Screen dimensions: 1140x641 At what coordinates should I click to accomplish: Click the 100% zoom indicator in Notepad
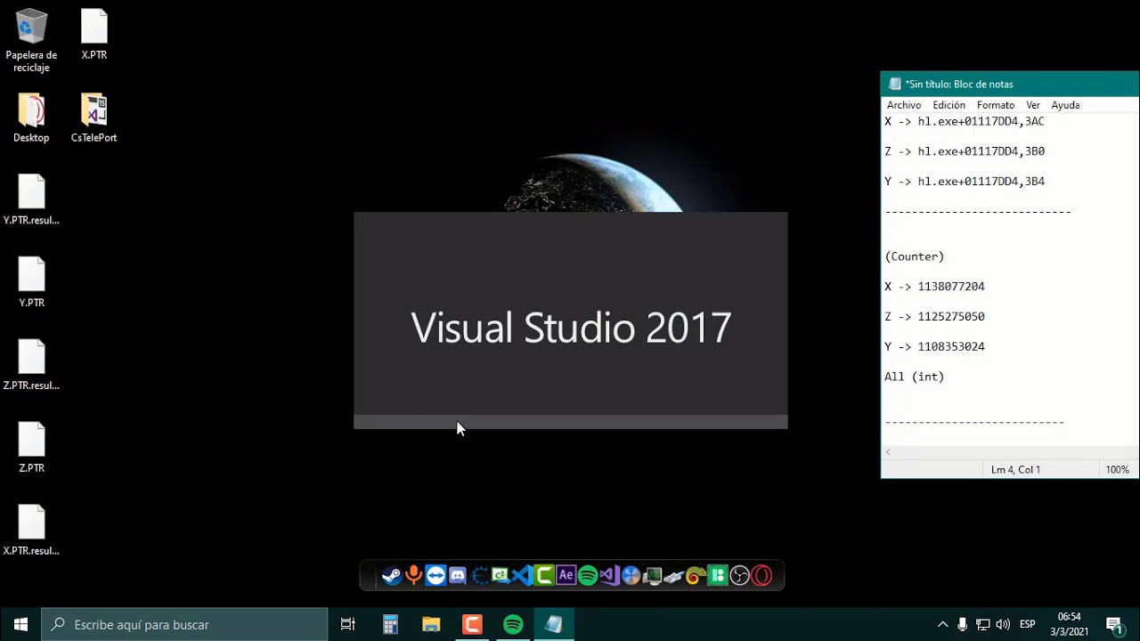[x=1117, y=469]
